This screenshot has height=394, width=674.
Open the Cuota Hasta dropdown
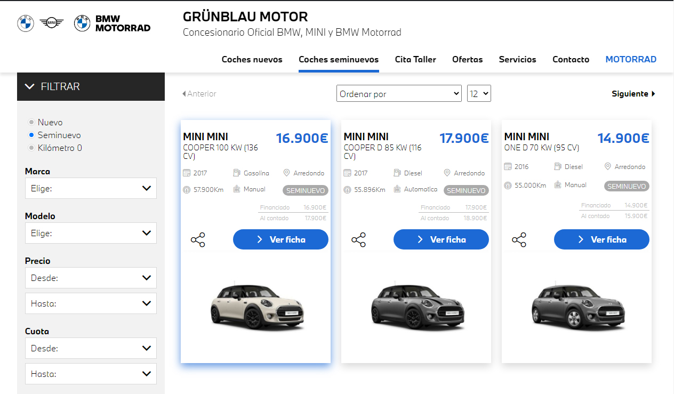91,374
